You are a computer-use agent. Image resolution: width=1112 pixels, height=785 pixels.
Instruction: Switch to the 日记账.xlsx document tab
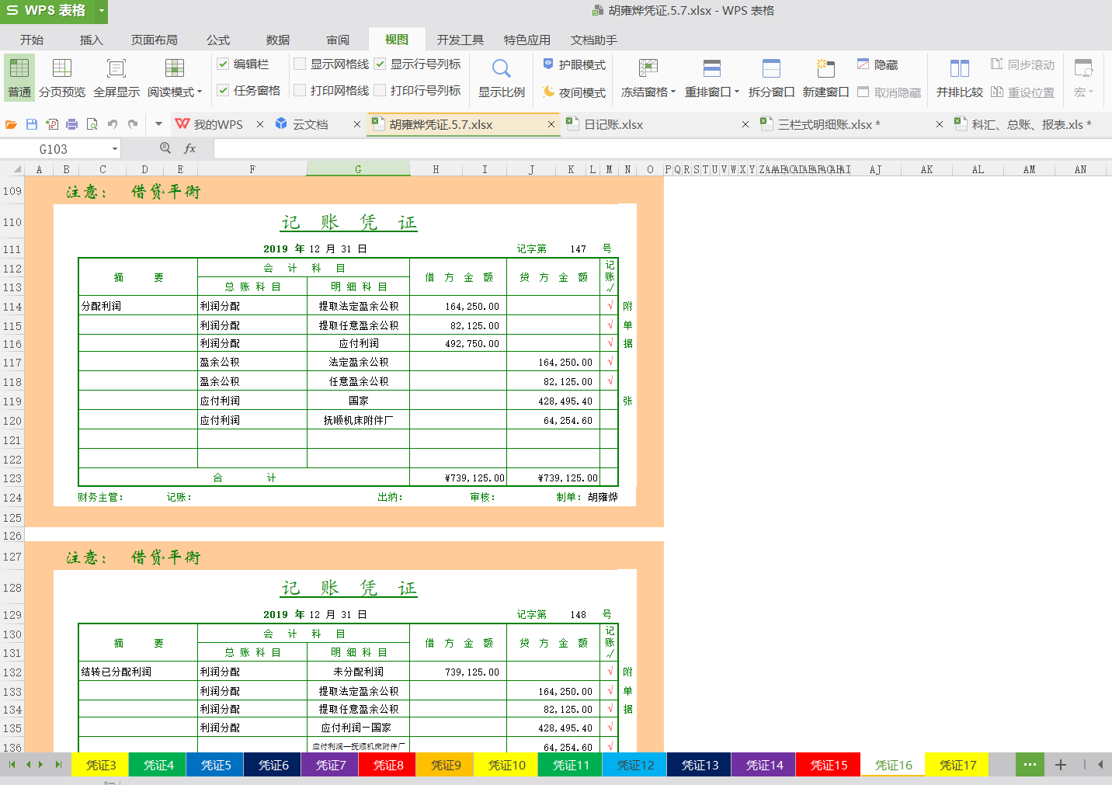click(x=613, y=124)
